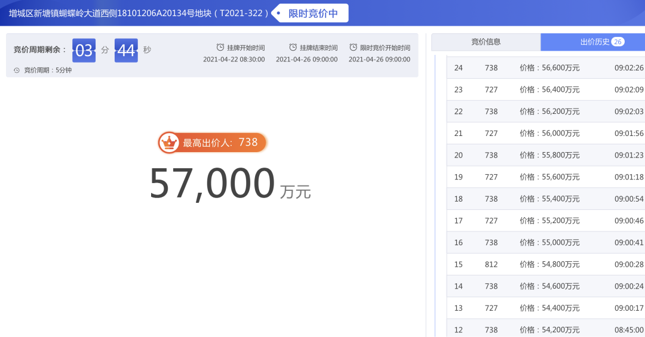Select bid row 19 price 55,600万元
This screenshot has width=645, height=337.
click(549, 177)
